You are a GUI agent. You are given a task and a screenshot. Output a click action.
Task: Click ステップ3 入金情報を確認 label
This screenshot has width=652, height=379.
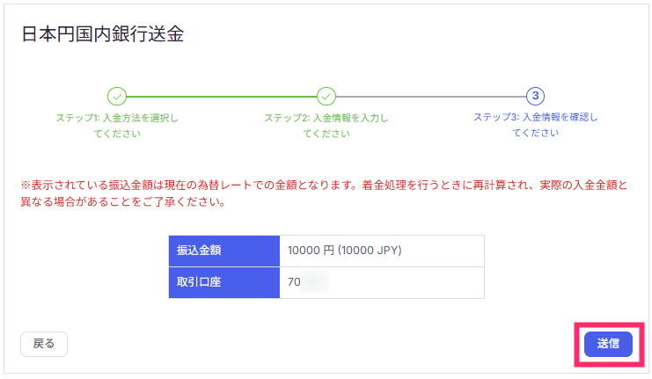535,125
